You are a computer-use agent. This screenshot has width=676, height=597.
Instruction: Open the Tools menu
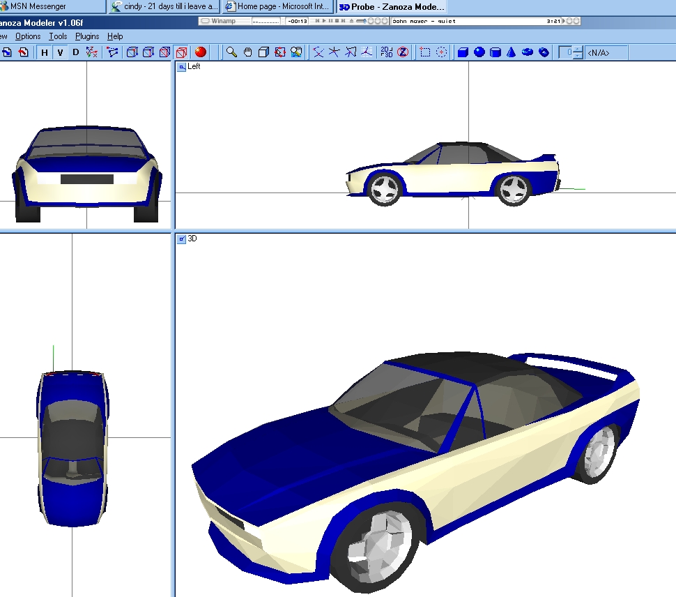[x=58, y=36]
